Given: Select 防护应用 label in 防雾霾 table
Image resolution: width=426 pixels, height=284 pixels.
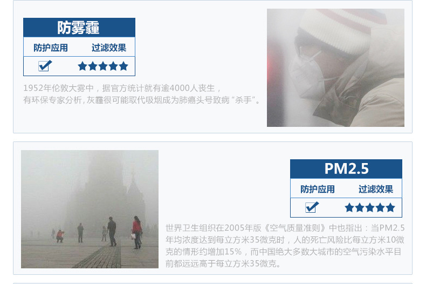Looking at the screenshot, I should 51,48.
